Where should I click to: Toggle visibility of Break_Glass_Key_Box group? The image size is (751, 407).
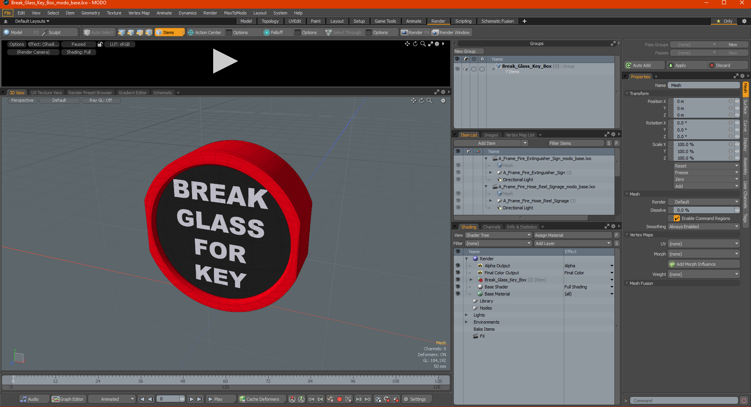click(457, 69)
